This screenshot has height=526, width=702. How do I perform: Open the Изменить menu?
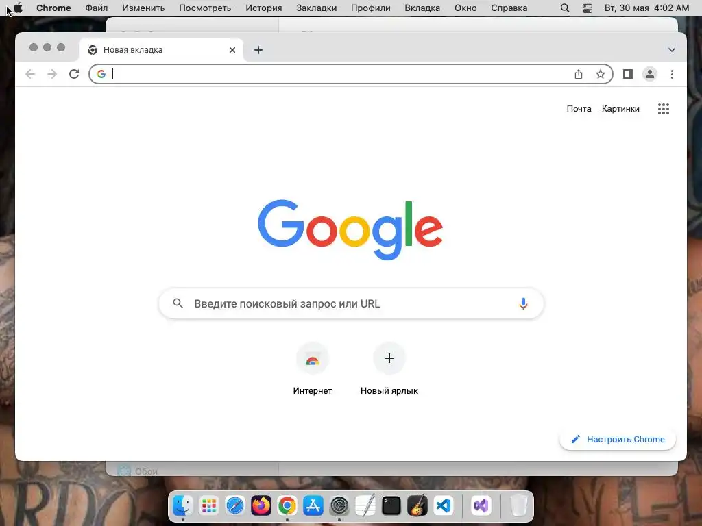coord(143,8)
